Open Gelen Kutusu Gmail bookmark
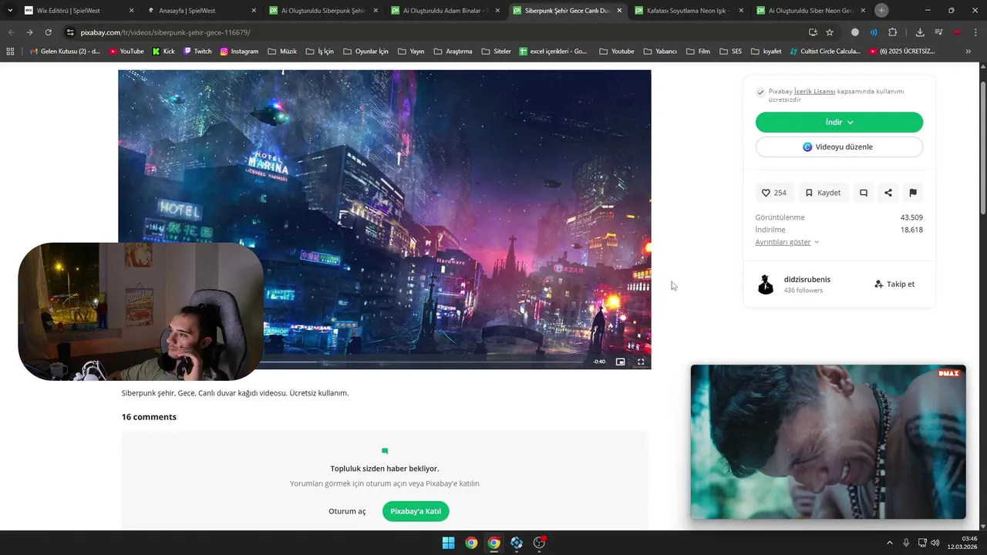This screenshot has height=555, width=987. [65, 52]
